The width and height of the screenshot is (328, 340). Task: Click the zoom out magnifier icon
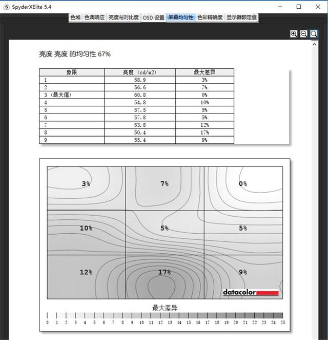coord(303,34)
